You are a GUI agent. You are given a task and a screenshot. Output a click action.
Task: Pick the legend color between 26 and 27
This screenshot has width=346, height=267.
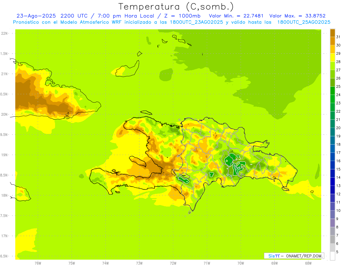pos(332,74)
